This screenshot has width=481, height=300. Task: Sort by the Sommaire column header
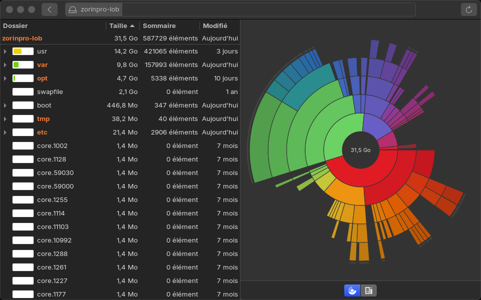pyautogui.click(x=159, y=25)
